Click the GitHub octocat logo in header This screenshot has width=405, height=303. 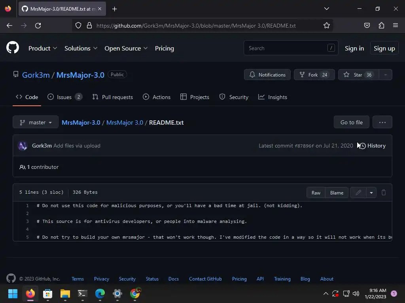tap(13, 47)
